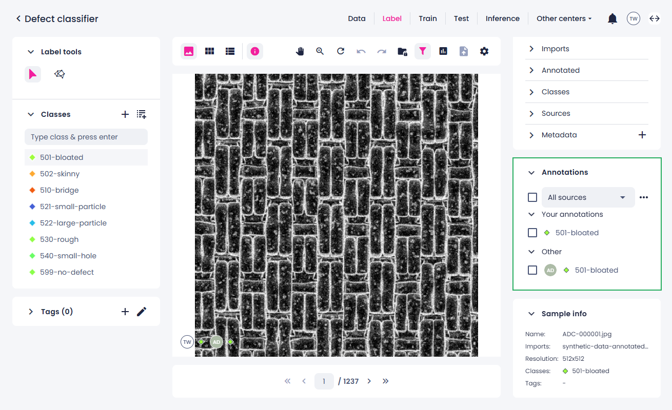Open the All sources dropdown
Viewport: 672px width, 410px height.
tap(588, 197)
